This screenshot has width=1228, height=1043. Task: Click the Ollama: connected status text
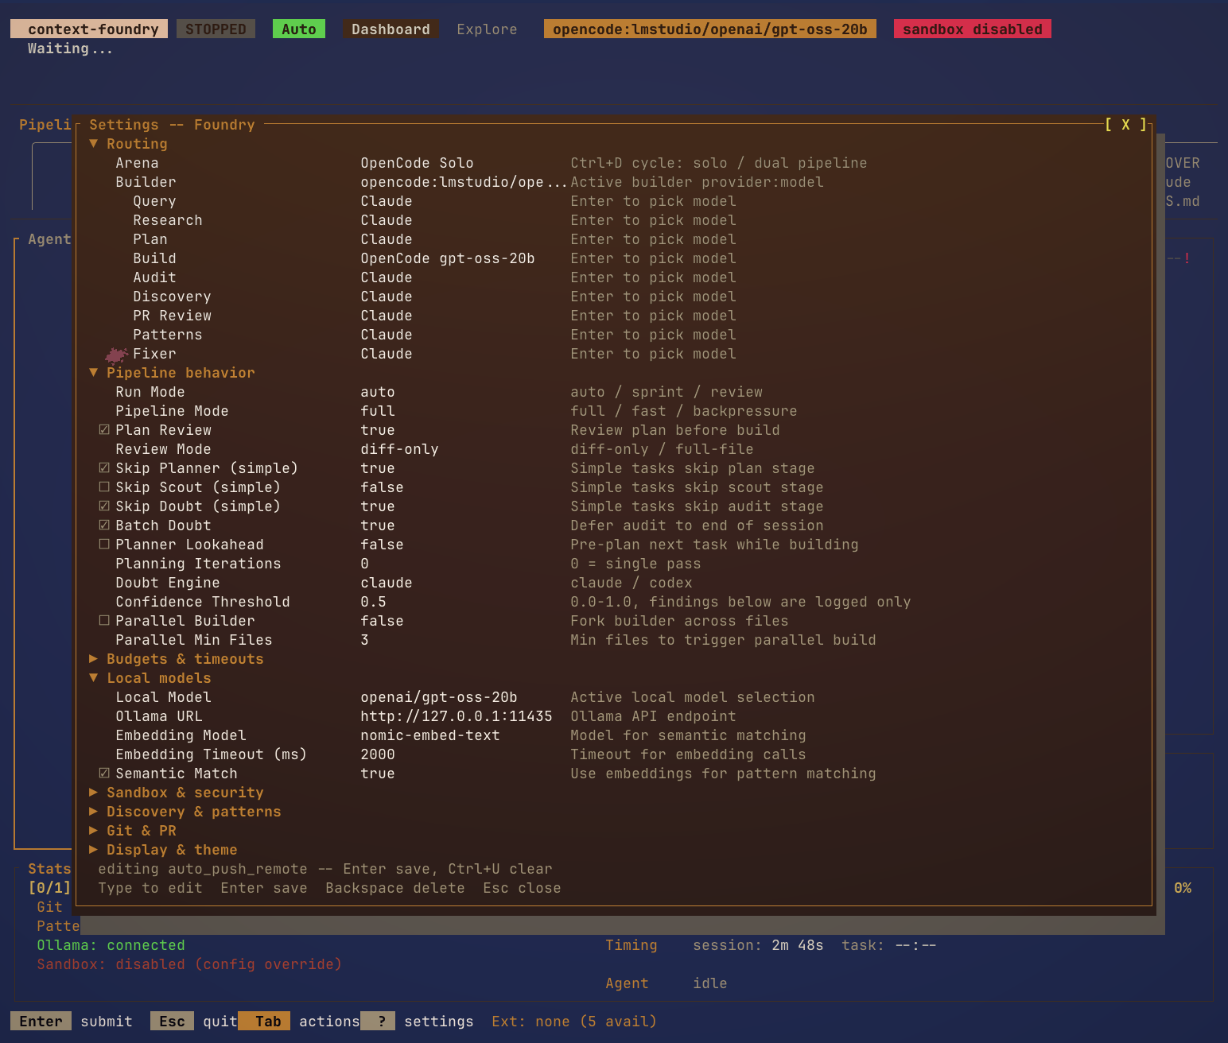(x=111, y=945)
